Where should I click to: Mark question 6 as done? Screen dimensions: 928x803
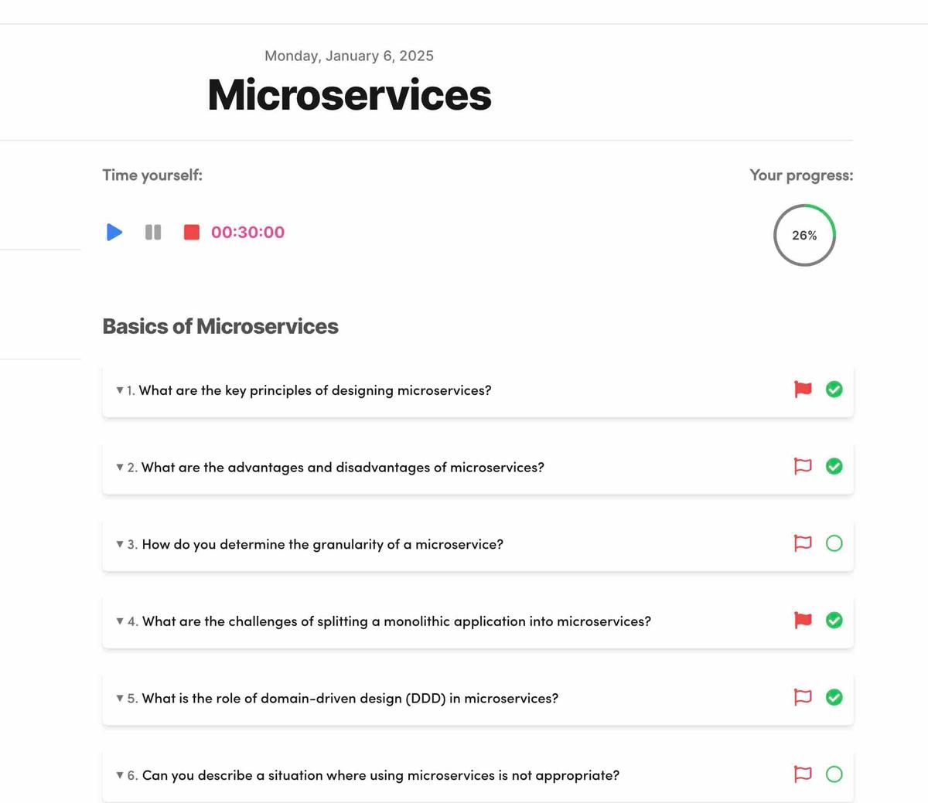pyautogui.click(x=834, y=774)
